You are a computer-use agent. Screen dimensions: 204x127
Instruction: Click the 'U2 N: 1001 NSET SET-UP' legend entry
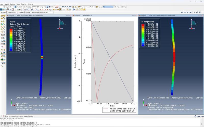coord(119,111)
